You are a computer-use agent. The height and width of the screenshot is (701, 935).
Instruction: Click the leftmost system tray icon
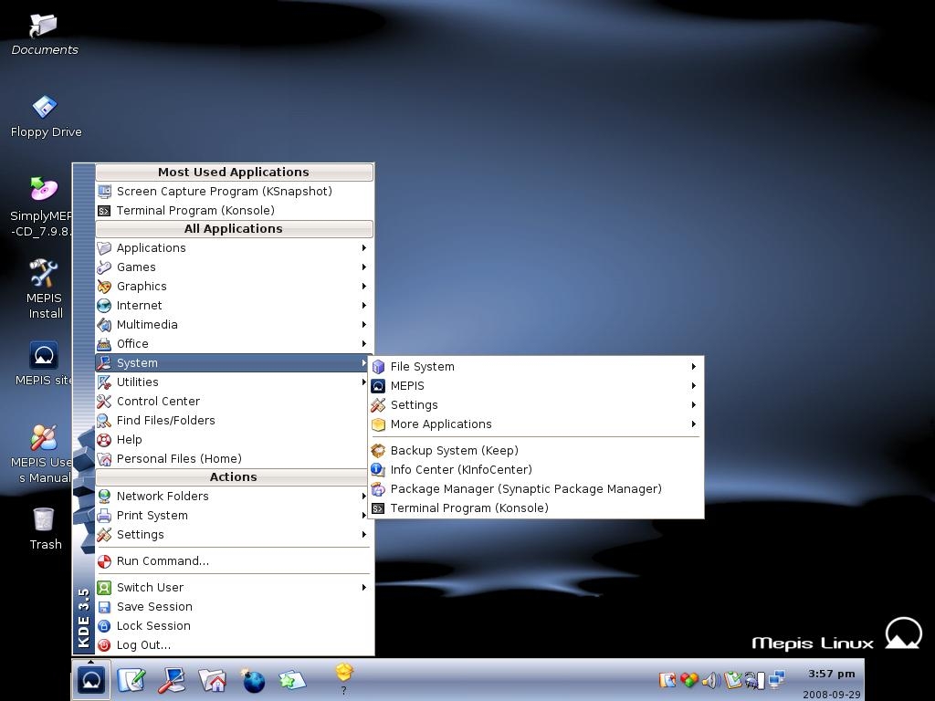click(667, 679)
